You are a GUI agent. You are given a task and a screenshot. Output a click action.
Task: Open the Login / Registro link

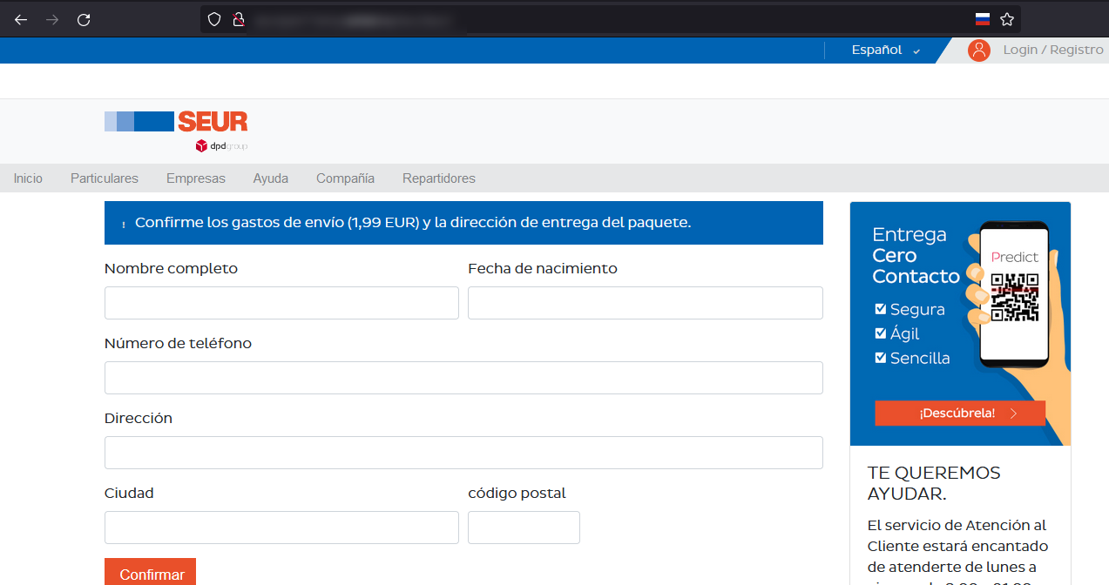(x=1052, y=50)
